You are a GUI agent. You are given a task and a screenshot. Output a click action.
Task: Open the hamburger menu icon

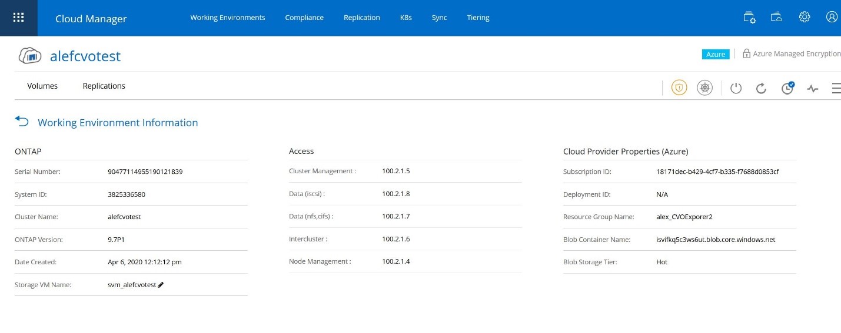pyautogui.click(x=836, y=89)
